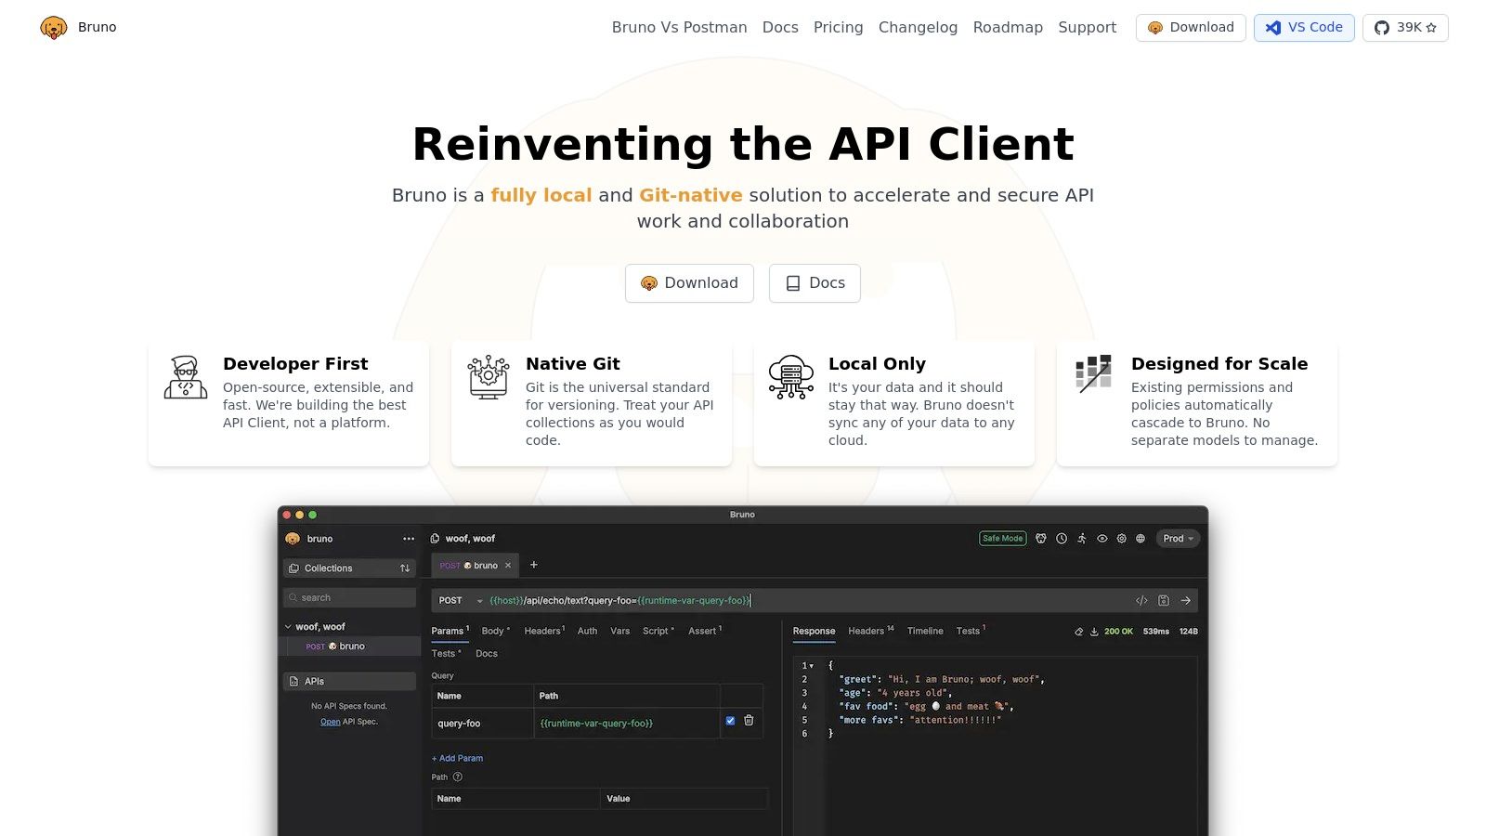Click the VS Code button
Screen dimensions: 1486x836
[1304, 28]
